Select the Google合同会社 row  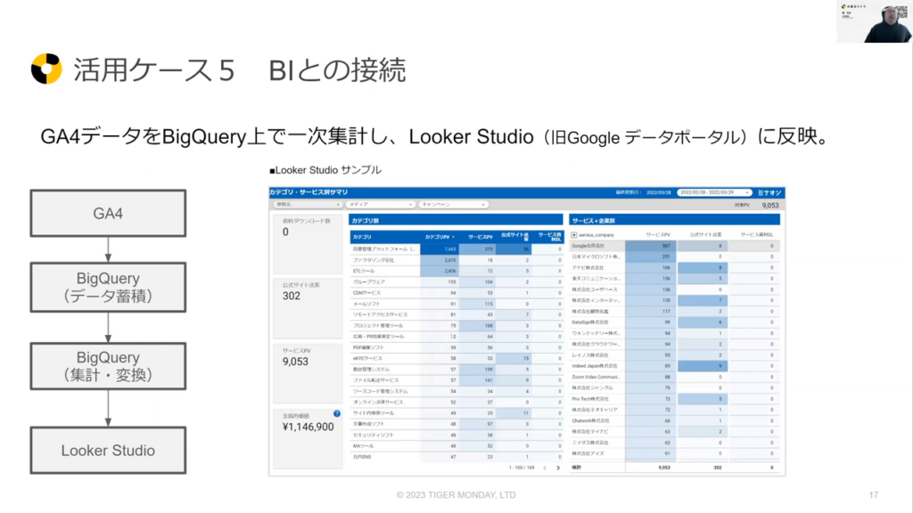[x=593, y=246]
